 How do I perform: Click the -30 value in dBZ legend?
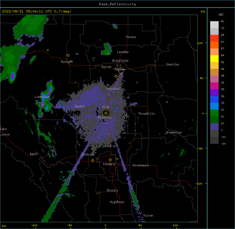coord(224,144)
